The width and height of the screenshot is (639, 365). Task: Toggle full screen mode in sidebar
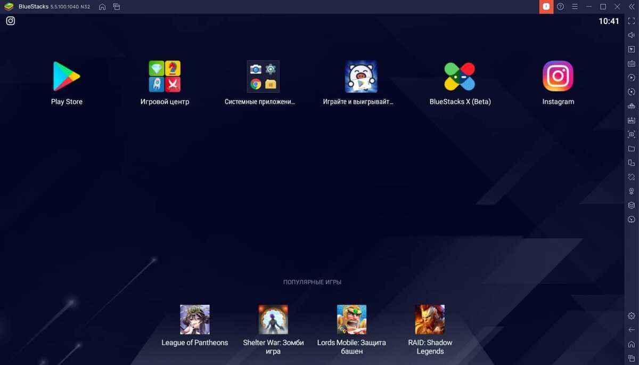point(632,20)
